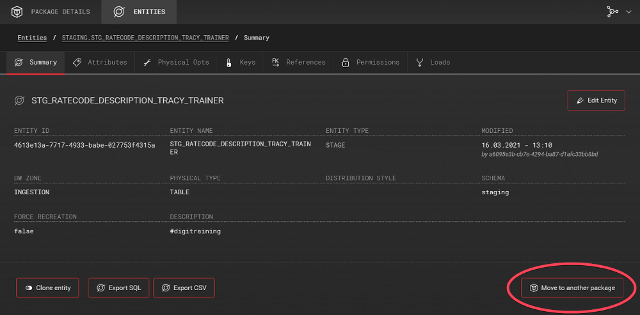Click Move to another package
640x315 pixels.
(x=572, y=288)
